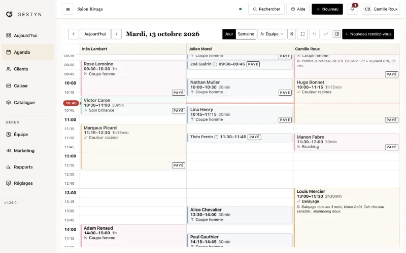
Task: Open Rose Lemoine appointment
Action: coord(133,78)
